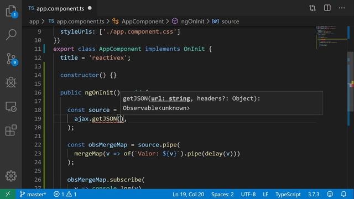Select language mode TypeScript

(x=288, y=194)
